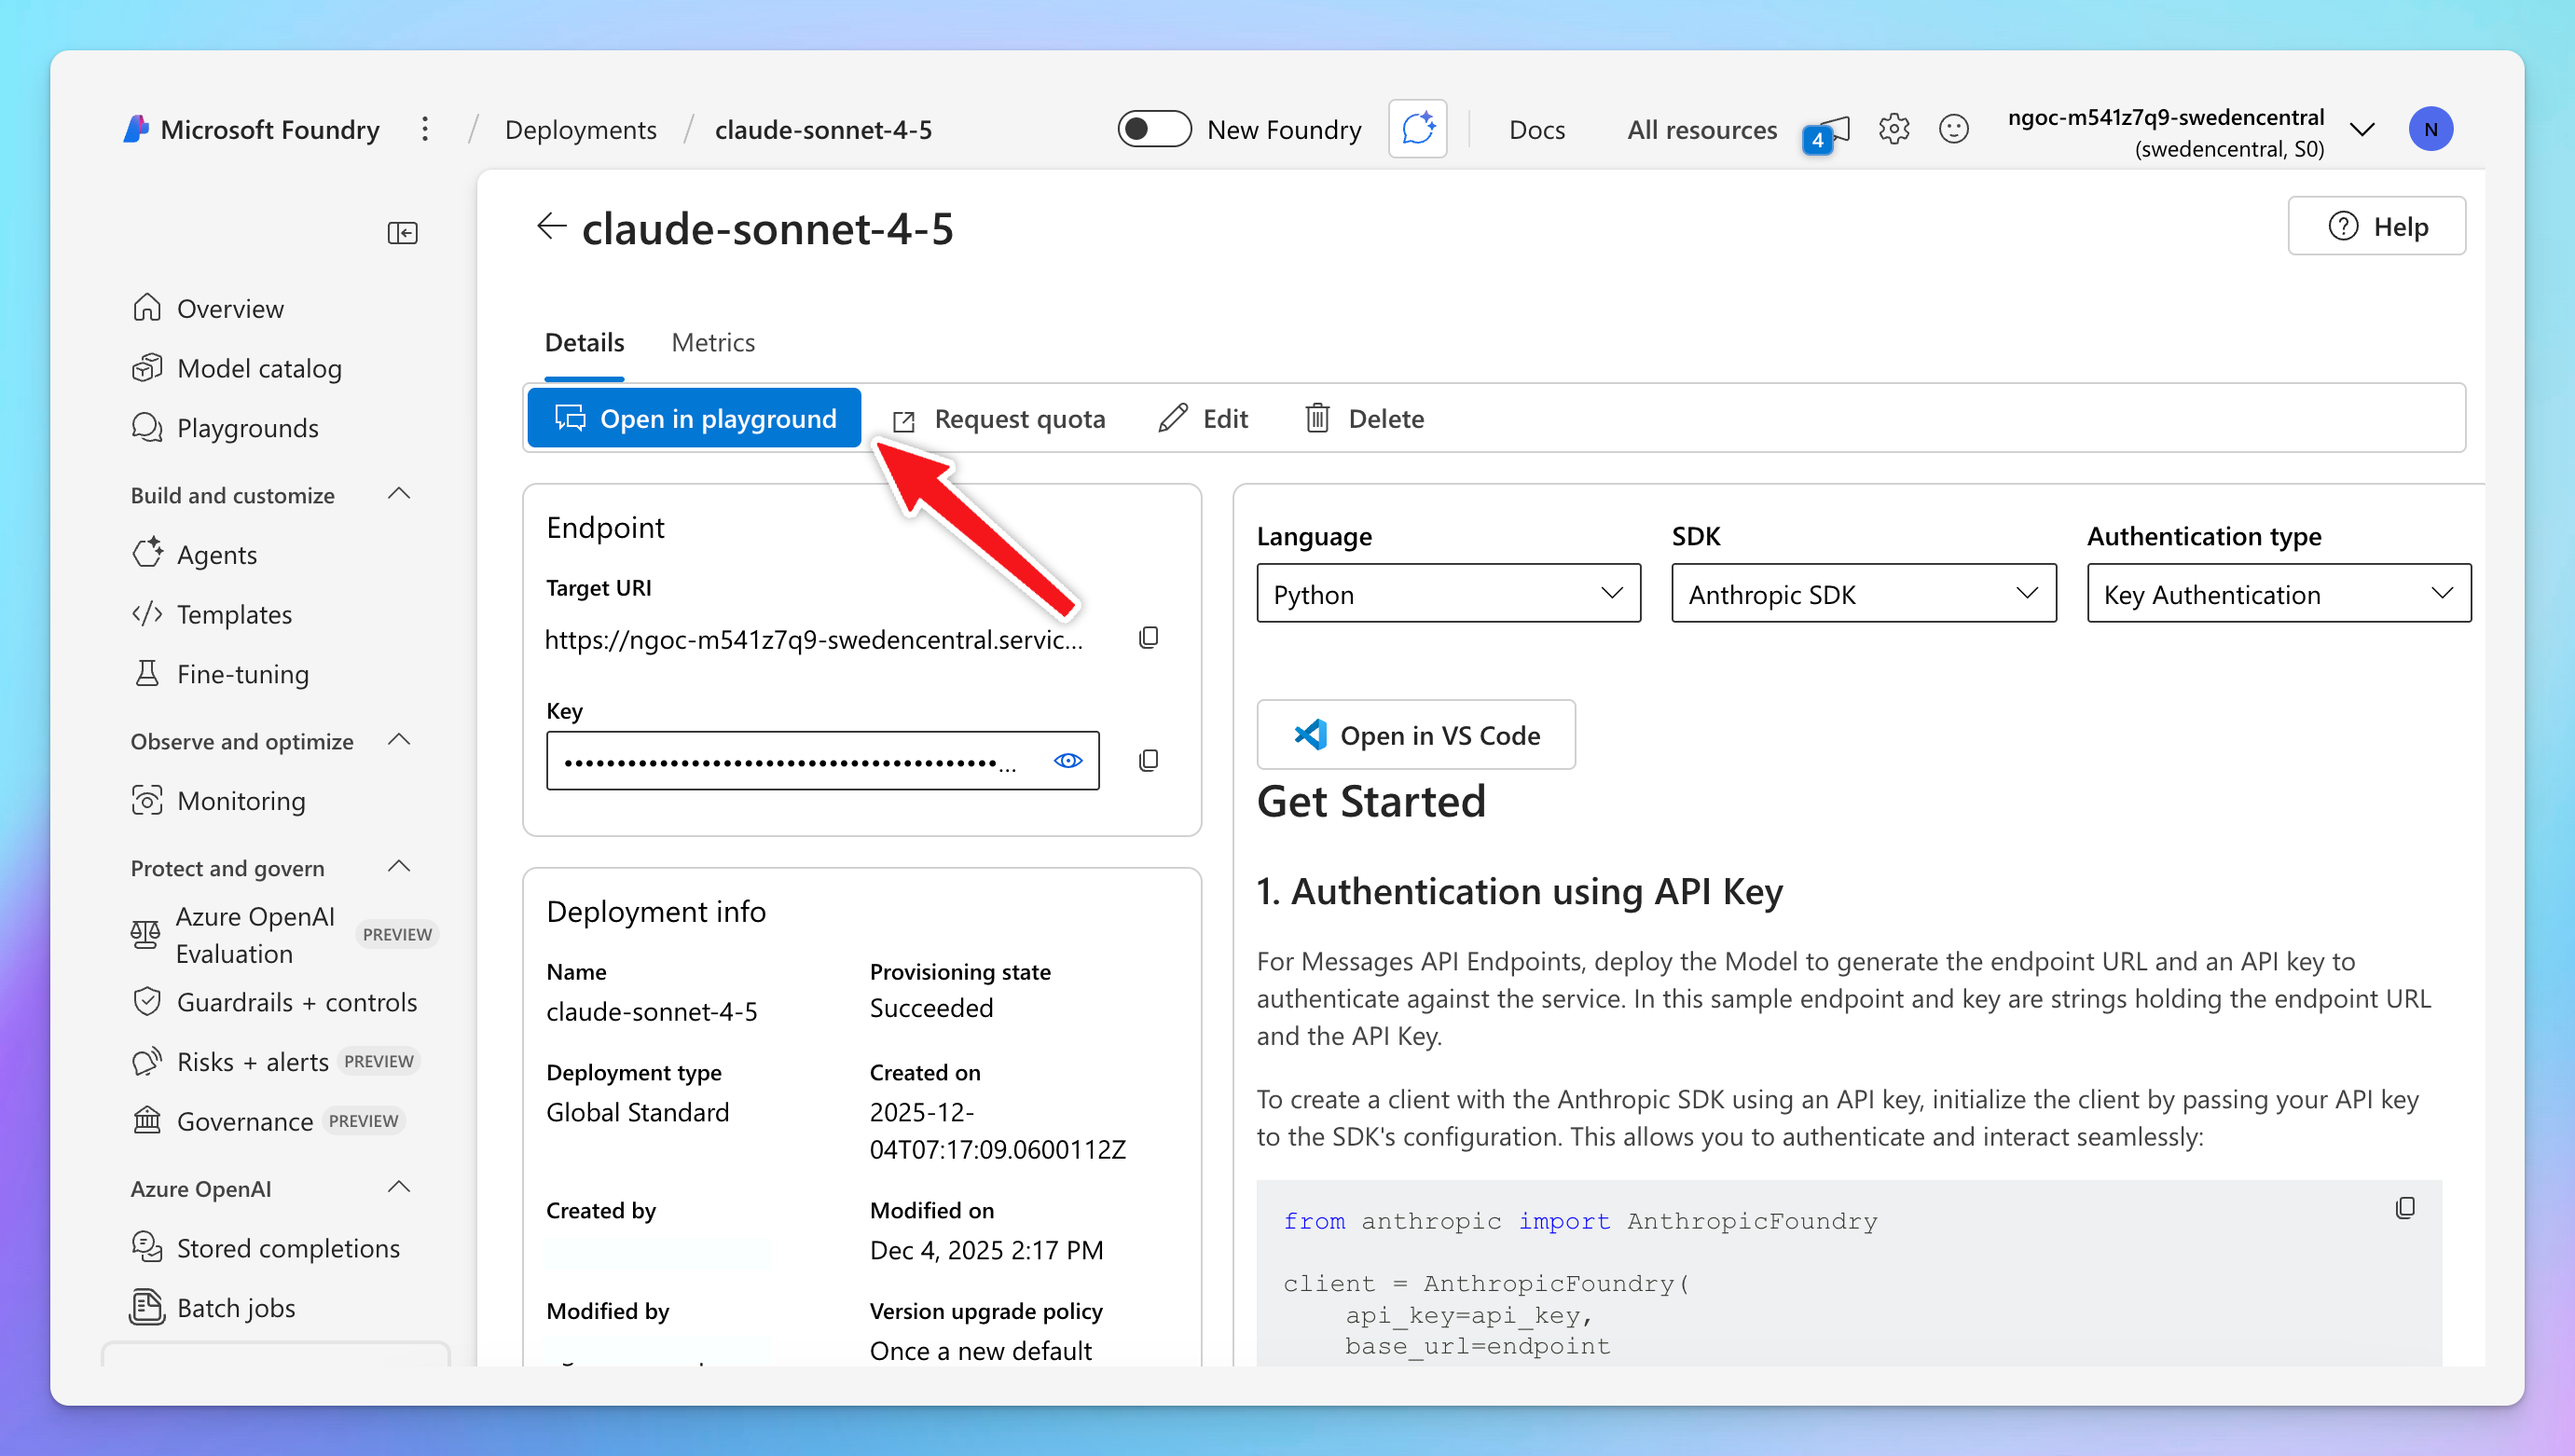Screen dimensions: 2575x1456
Task: Go to Model catalog in sidebar
Action: [258, 369]
